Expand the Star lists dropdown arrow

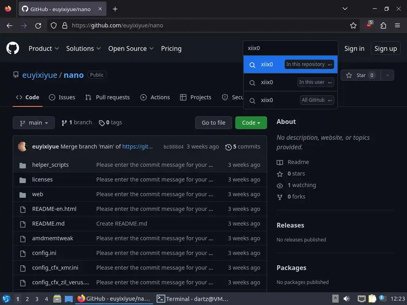pyautogui.click(x=387, y=75)
